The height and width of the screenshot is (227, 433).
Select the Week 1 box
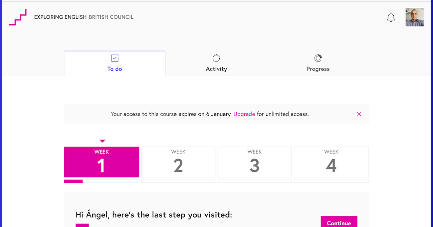pyautogui.click(x=101, y=162)
